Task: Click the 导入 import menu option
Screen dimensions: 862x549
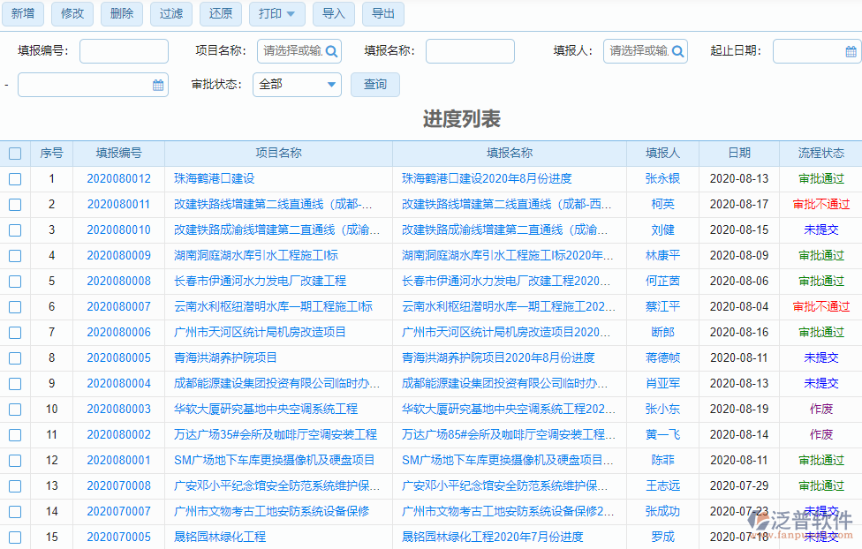Action: (x=333, y=14)
